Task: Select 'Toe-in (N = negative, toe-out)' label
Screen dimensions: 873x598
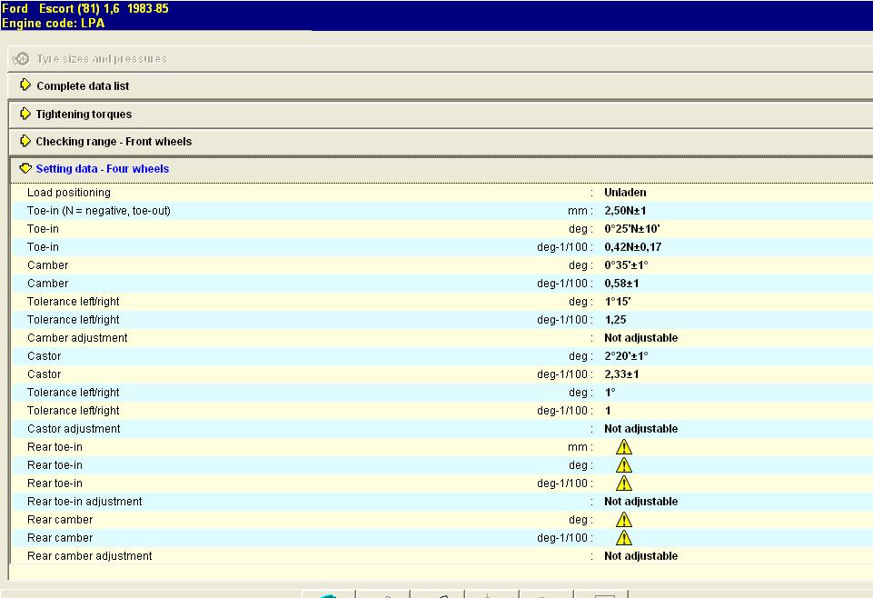Action: pyautogui.click(x=99, y=211)
